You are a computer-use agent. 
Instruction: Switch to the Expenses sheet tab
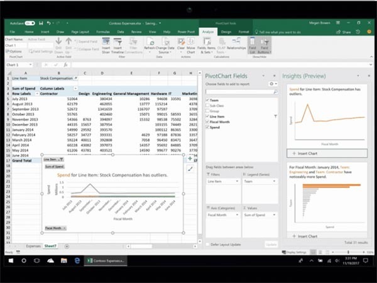click(x=33, y=246)
